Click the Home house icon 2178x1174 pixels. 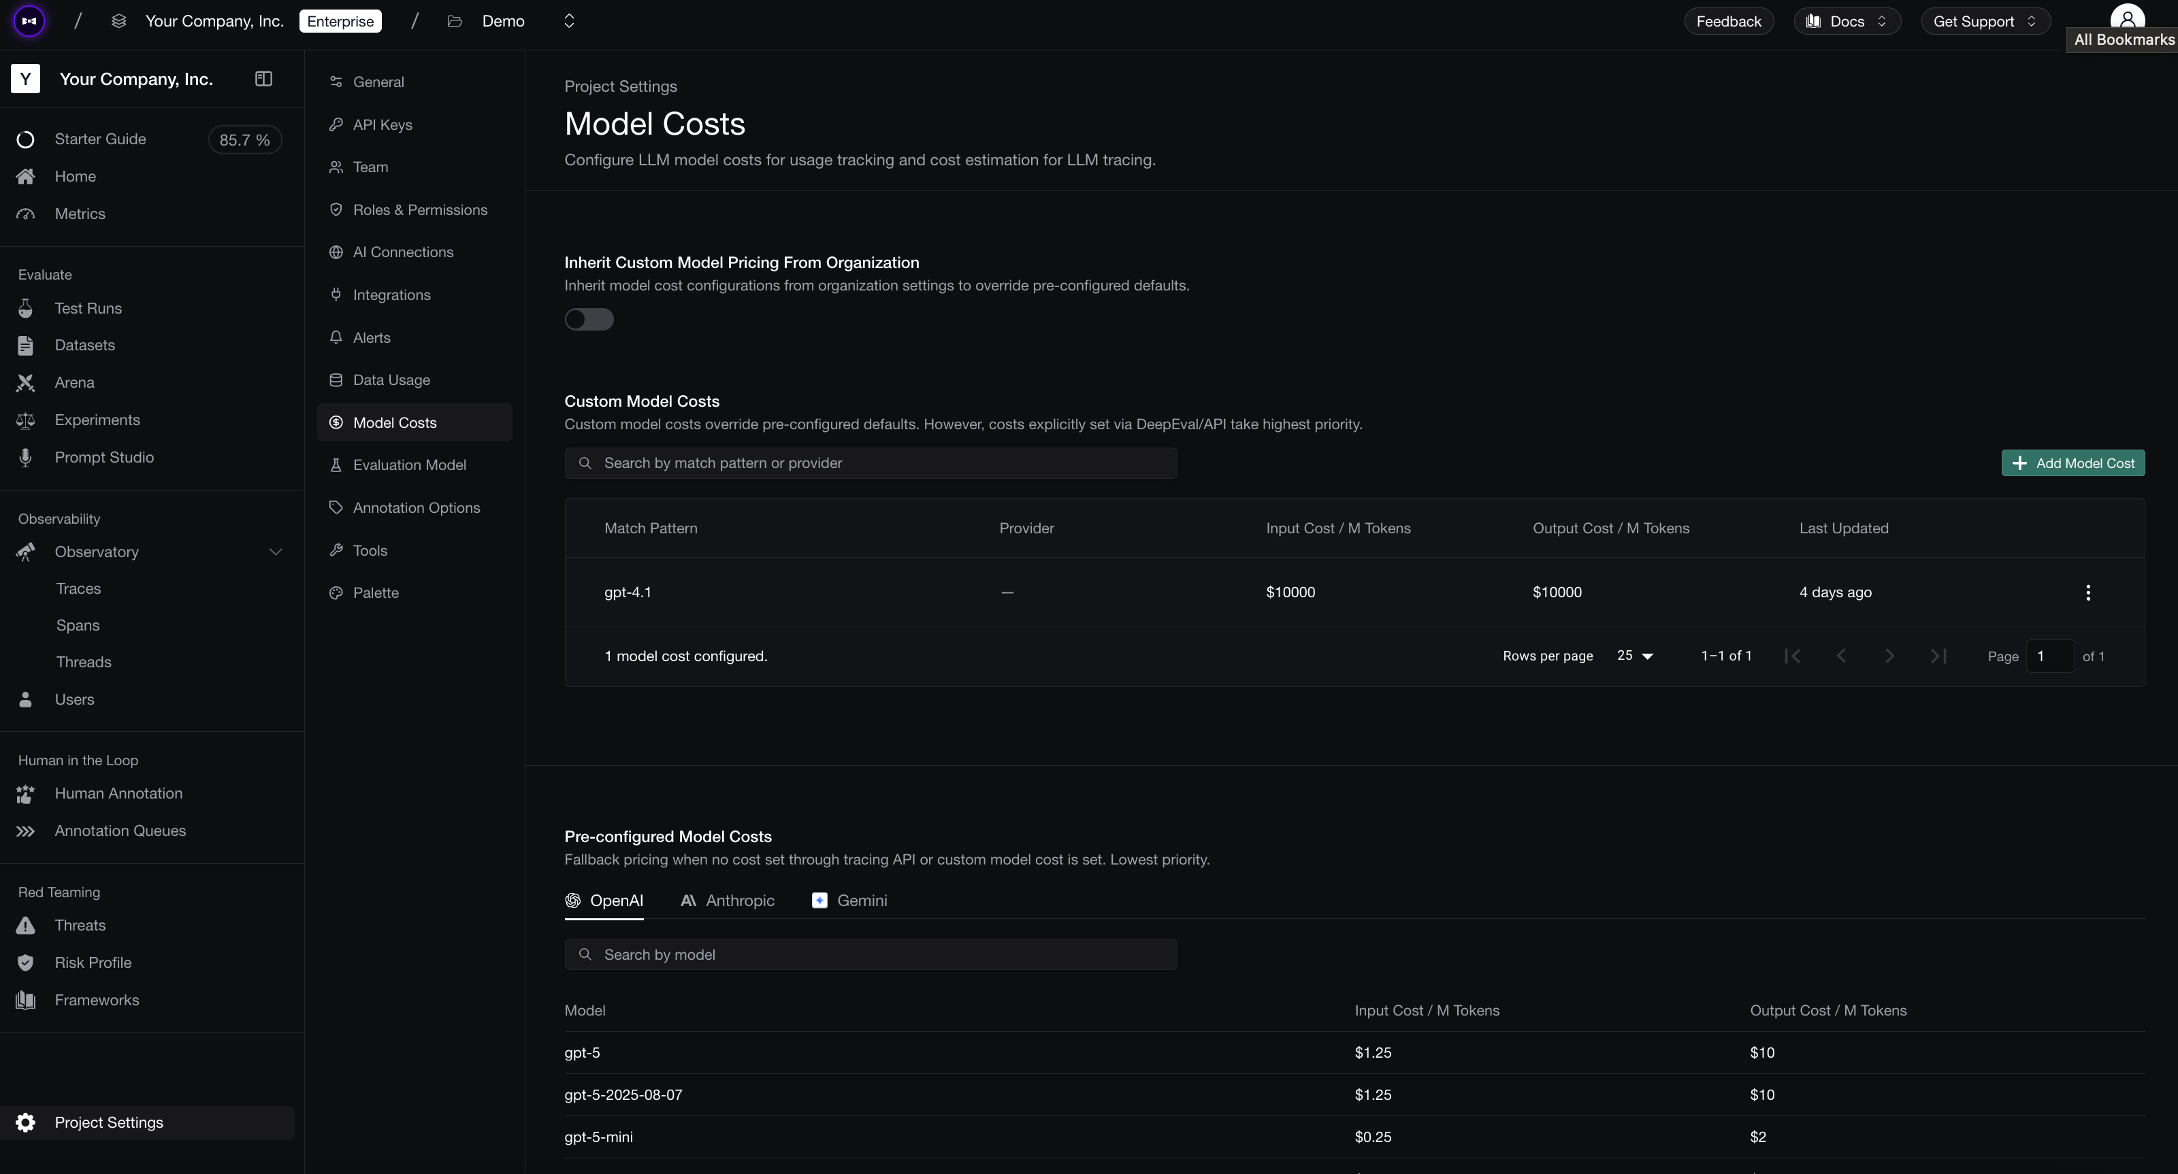(25, 177)
